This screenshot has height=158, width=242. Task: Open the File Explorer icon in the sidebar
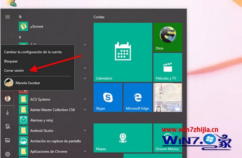click(x=8, y=140)
